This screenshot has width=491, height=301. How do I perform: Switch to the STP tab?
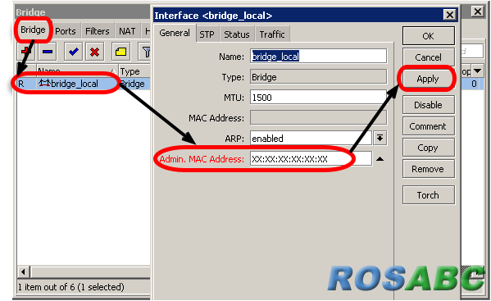(207, 34)
